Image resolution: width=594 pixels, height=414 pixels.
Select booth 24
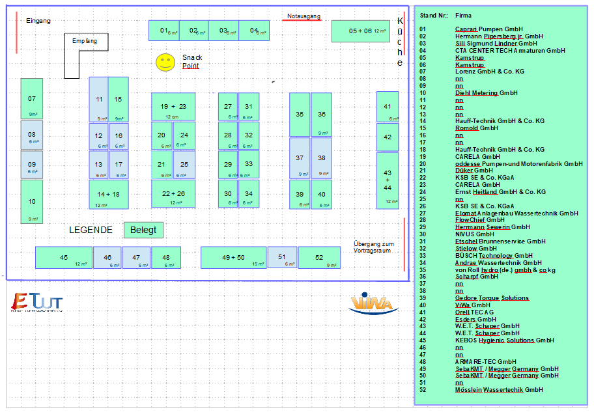184,135
